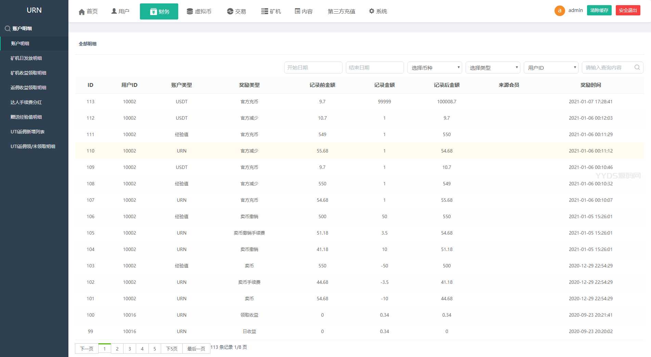Click the home icon in top navigation
Image resolution: width=651 pixels, height=357 pixels.
82,12
